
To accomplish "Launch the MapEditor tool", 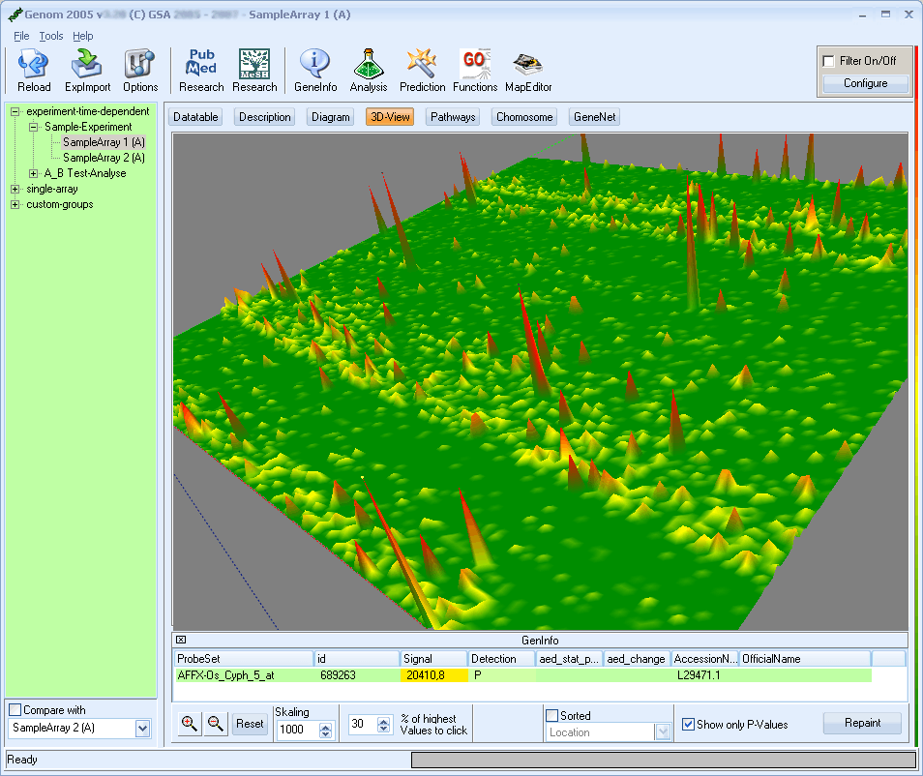I will click(x=528, y=65).
